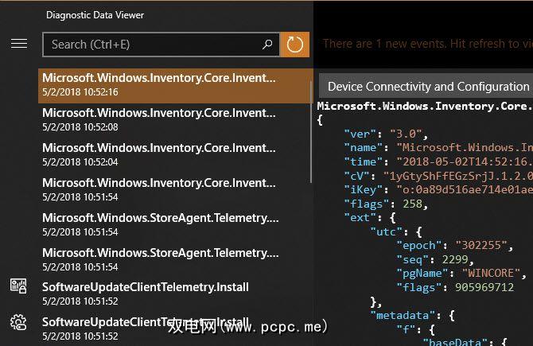Click the "metadata" key in JSON view
Screen dimensions: 533x346
click(406, 316)
